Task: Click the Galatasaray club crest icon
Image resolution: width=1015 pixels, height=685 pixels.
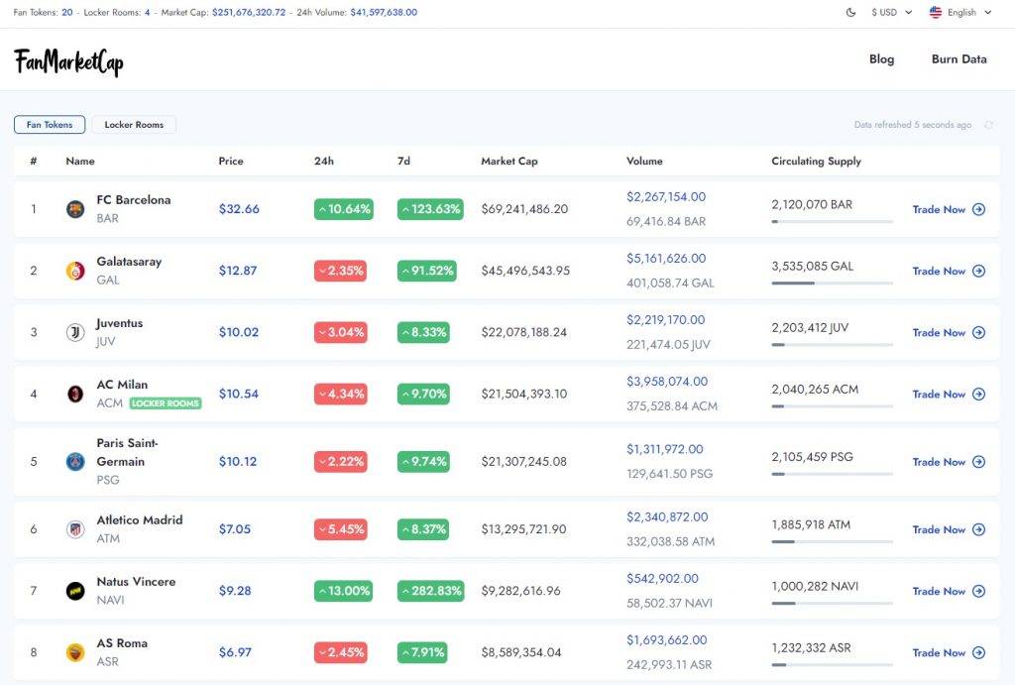Action: coord(75,271)
